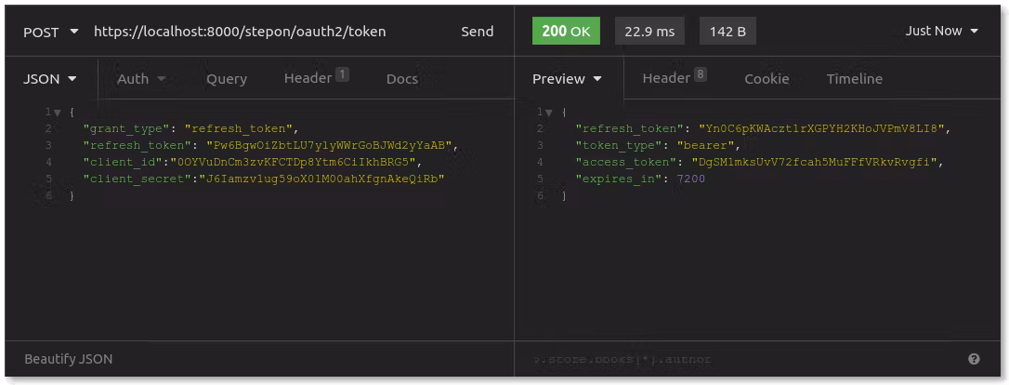
Task: Switch to the Cookie tab
Action: coord(767,79)
